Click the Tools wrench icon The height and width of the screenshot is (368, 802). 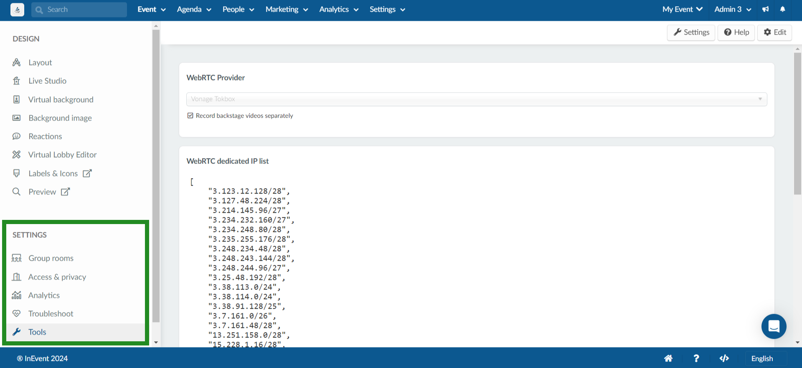click(16, 332)
